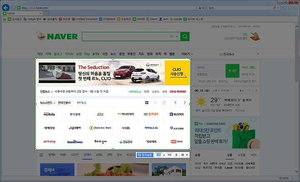300x182 pixels.
Task: Click the yellow CLIO 시승신청 button
Action: click(177, 73)
